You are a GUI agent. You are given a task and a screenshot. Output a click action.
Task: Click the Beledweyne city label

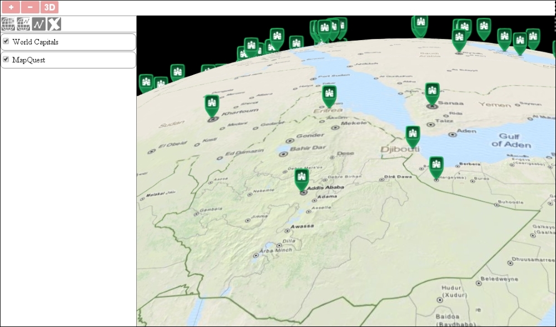pos(499,279)
